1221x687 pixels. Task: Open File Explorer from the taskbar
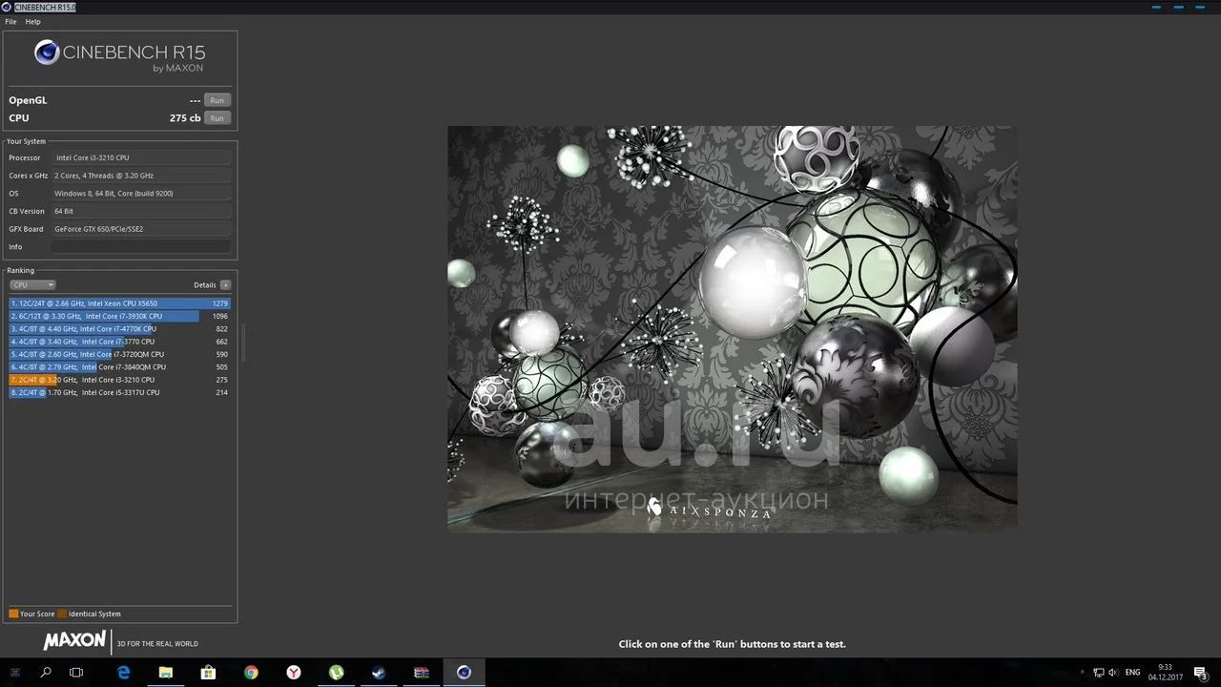click(x=166, y=673)
